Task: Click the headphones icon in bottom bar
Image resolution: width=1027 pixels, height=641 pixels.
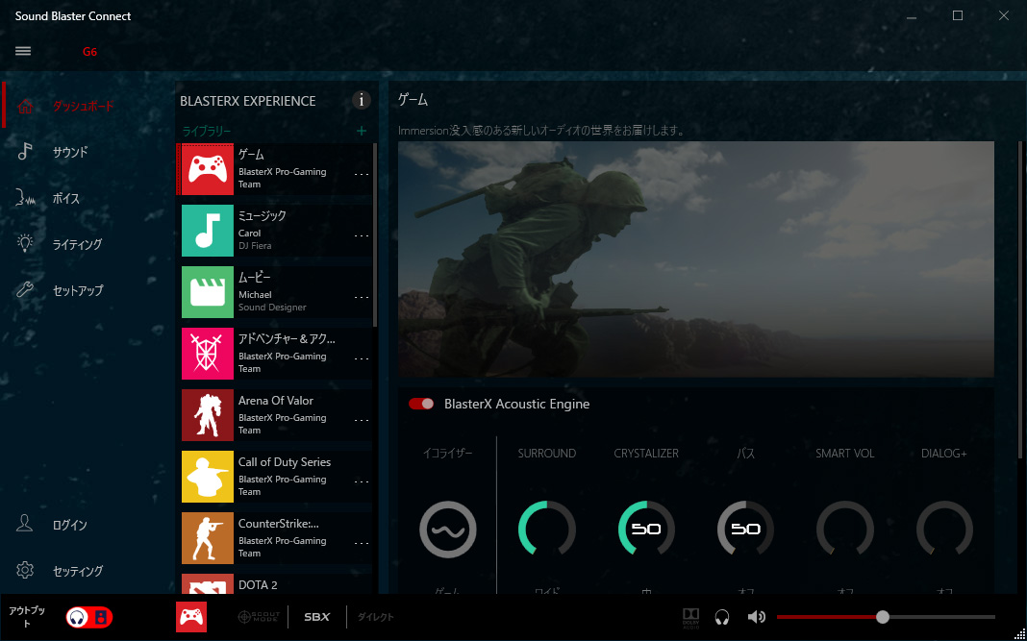Action: pyautogui.click(x=722, y=617)
